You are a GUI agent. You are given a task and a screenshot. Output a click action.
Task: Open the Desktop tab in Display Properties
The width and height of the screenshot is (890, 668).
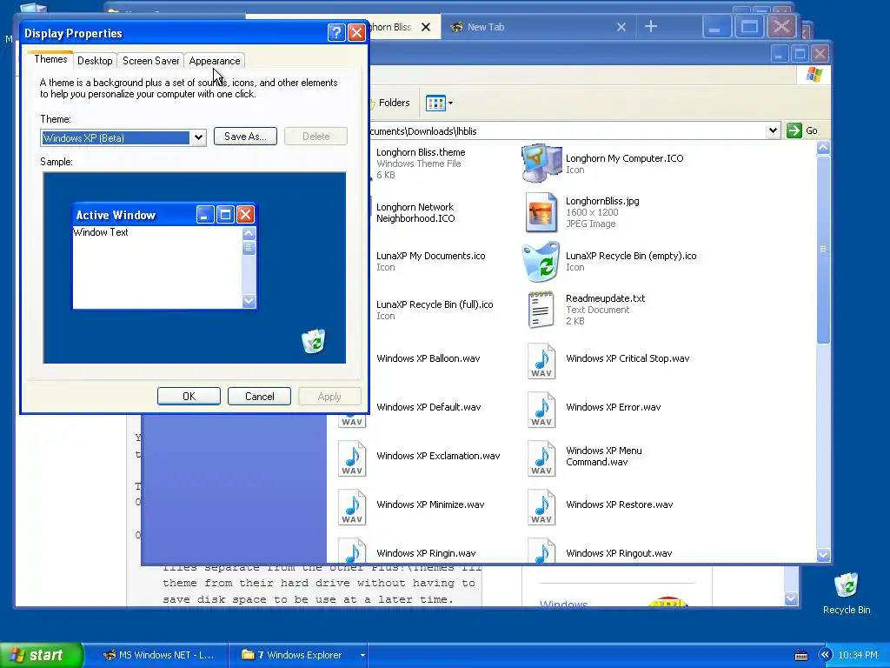(95, 61)
